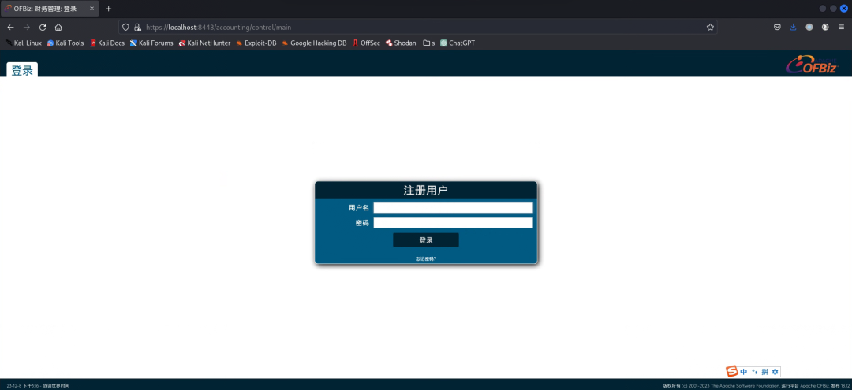Open a new browser tab with plus
Image resolution: width=852 pixels, height=390 pixels.
click(108, 9)
